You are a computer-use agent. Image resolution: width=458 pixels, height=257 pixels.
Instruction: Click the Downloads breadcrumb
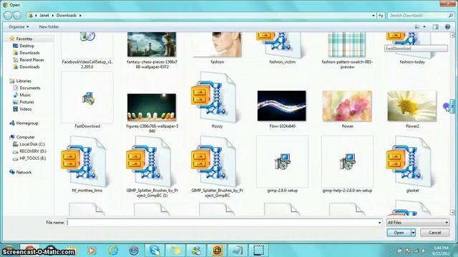click(x=67, y=16)
